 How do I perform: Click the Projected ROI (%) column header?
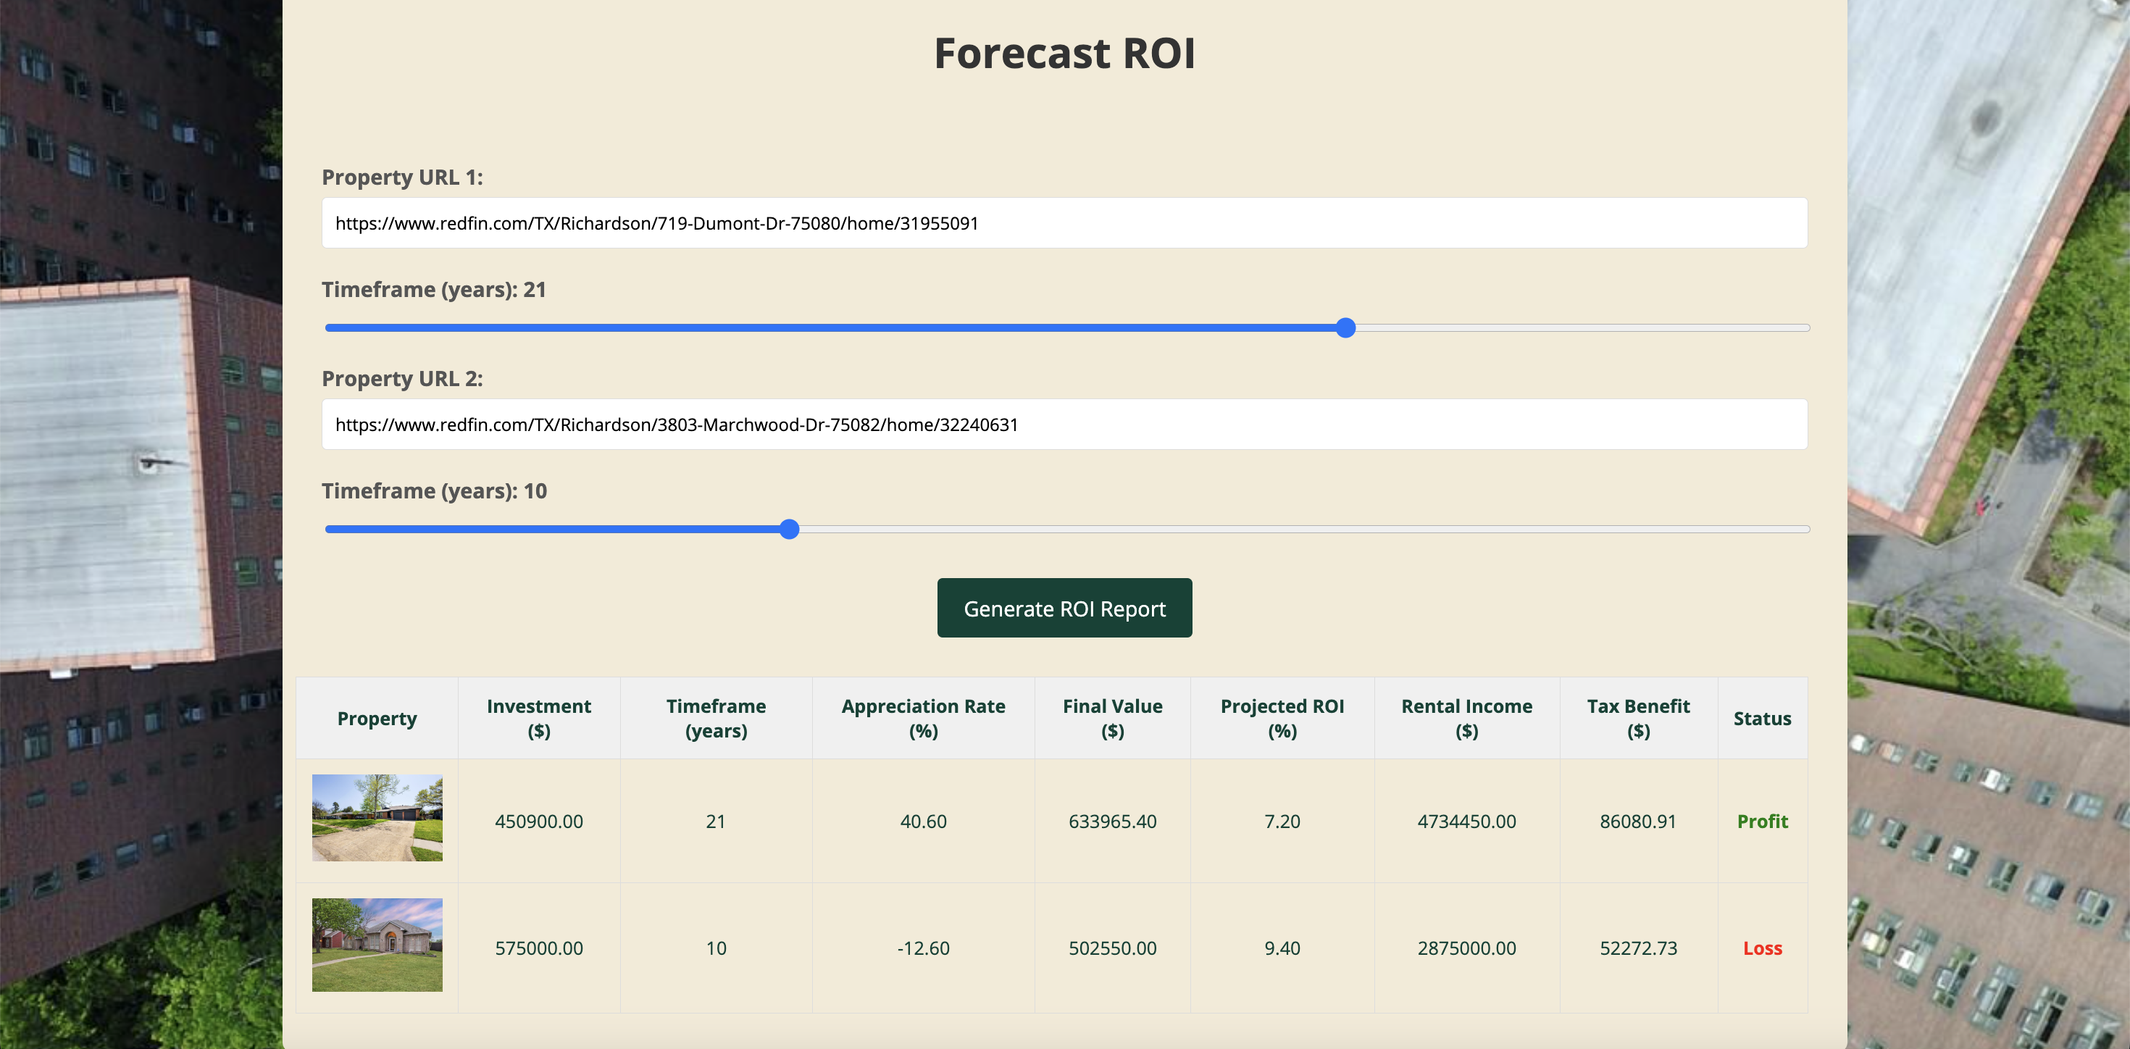coord(1282,719)
